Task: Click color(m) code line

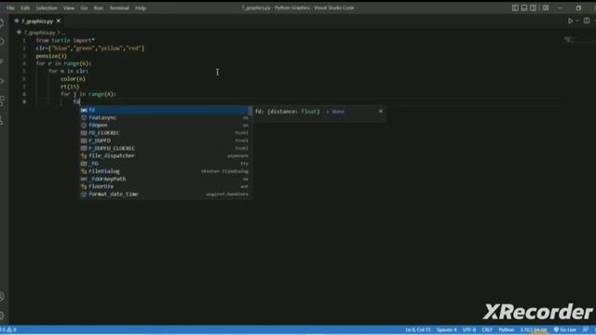Action: [73, 79]
